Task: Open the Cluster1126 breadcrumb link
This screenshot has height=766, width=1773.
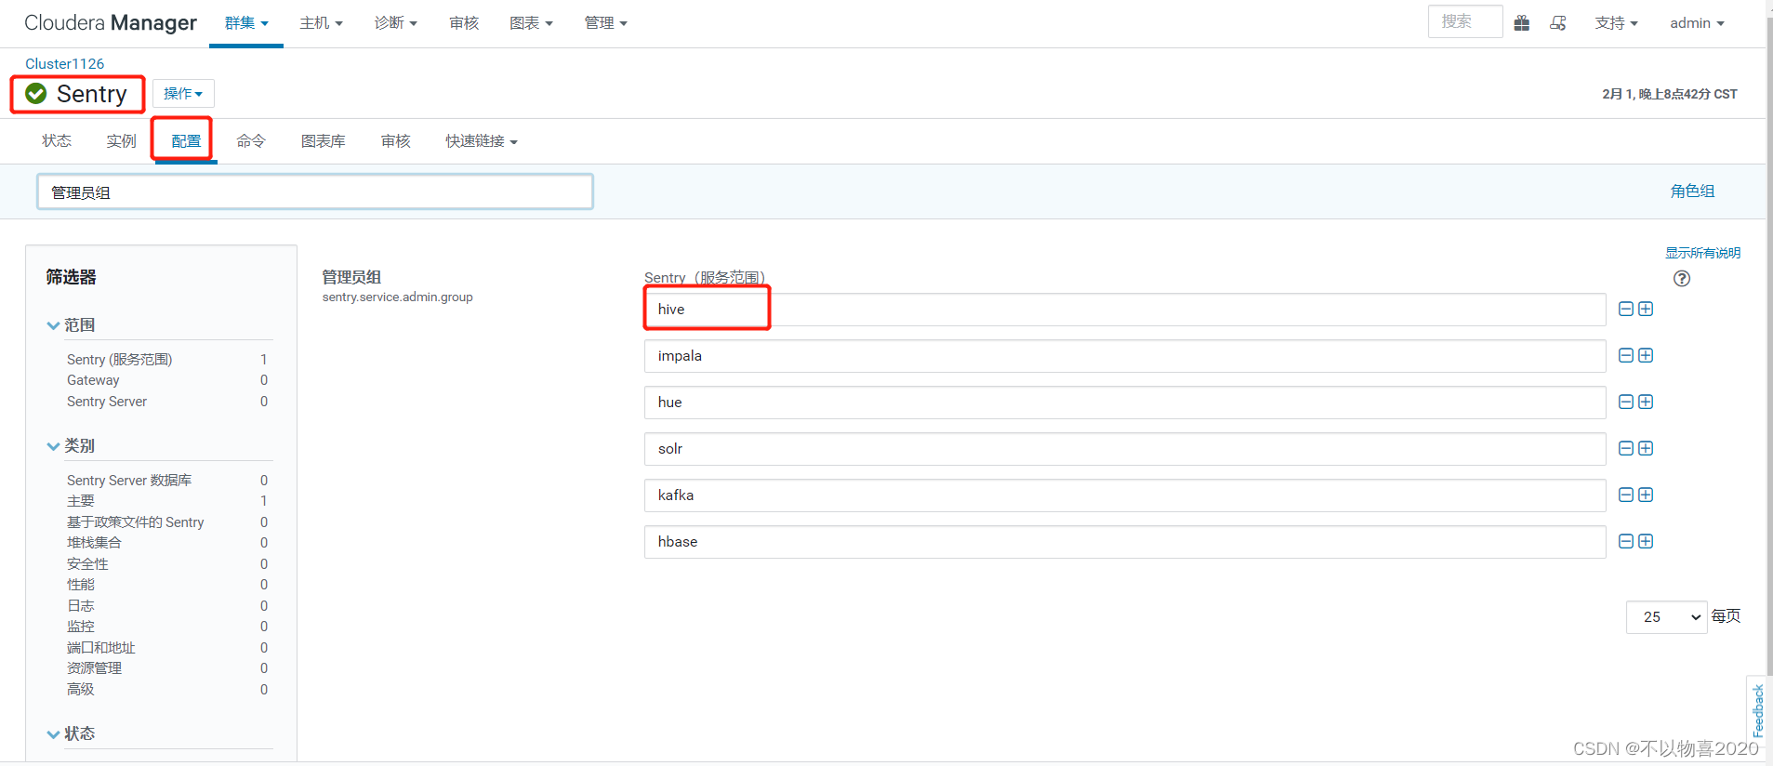Action: (65, 63)
